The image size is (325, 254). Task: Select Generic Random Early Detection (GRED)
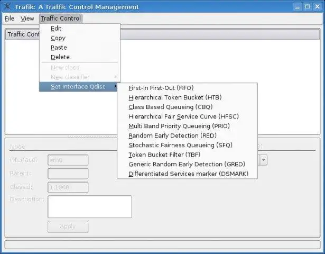(x=188, y=165)
